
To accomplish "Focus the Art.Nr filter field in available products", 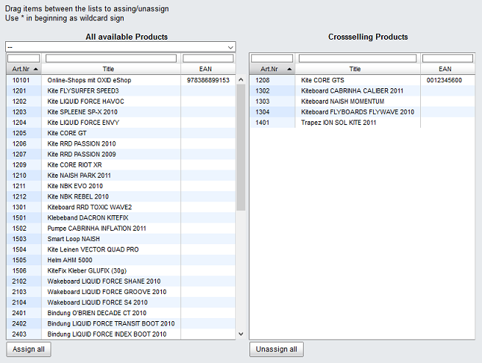I will pyautogui.click(x=24, y=58).
